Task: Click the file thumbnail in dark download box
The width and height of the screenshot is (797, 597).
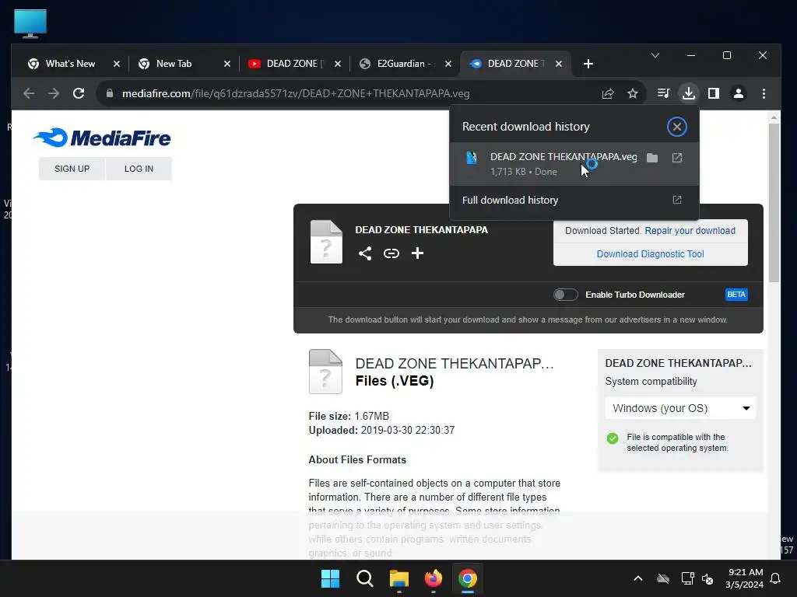Action: [x=326, y=243]
